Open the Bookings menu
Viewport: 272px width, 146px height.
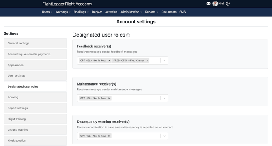(x=81, y=12)
